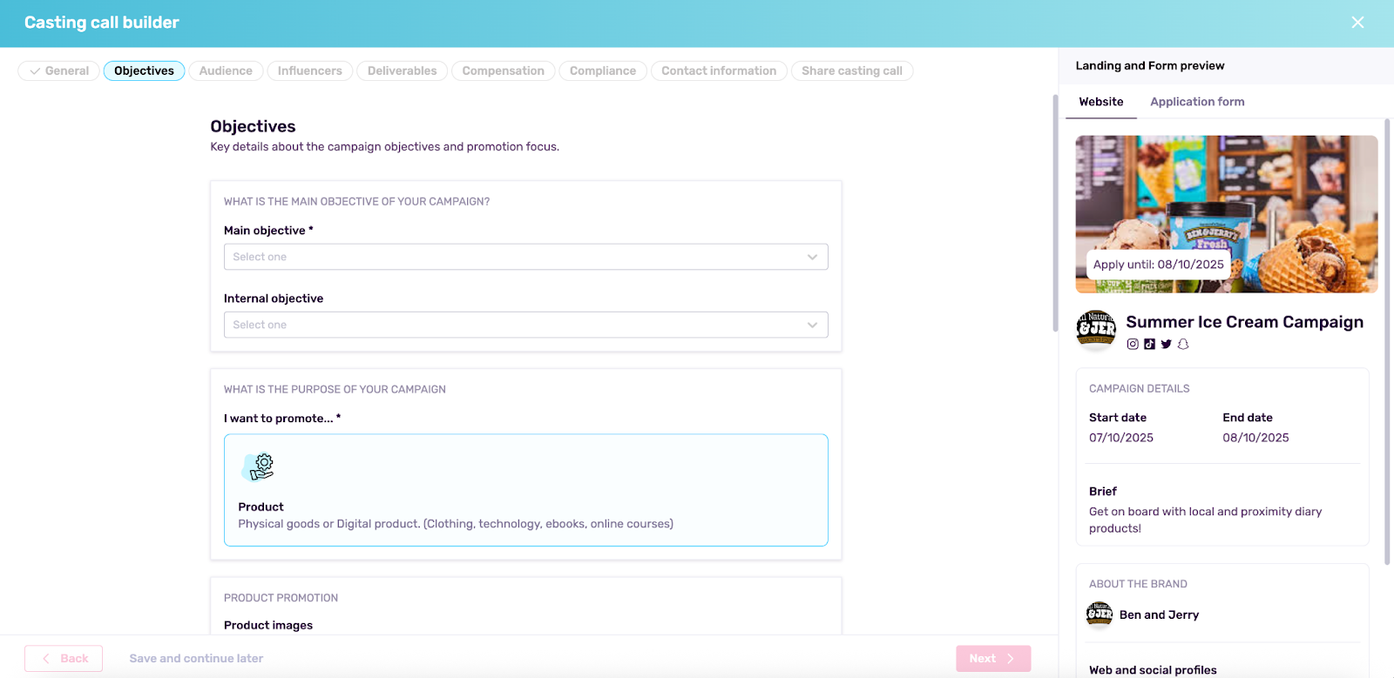The height and width of the screenshot is (678, 1394).
Task: Click the Web and social profiles heading
Action: click(1153, 670)
